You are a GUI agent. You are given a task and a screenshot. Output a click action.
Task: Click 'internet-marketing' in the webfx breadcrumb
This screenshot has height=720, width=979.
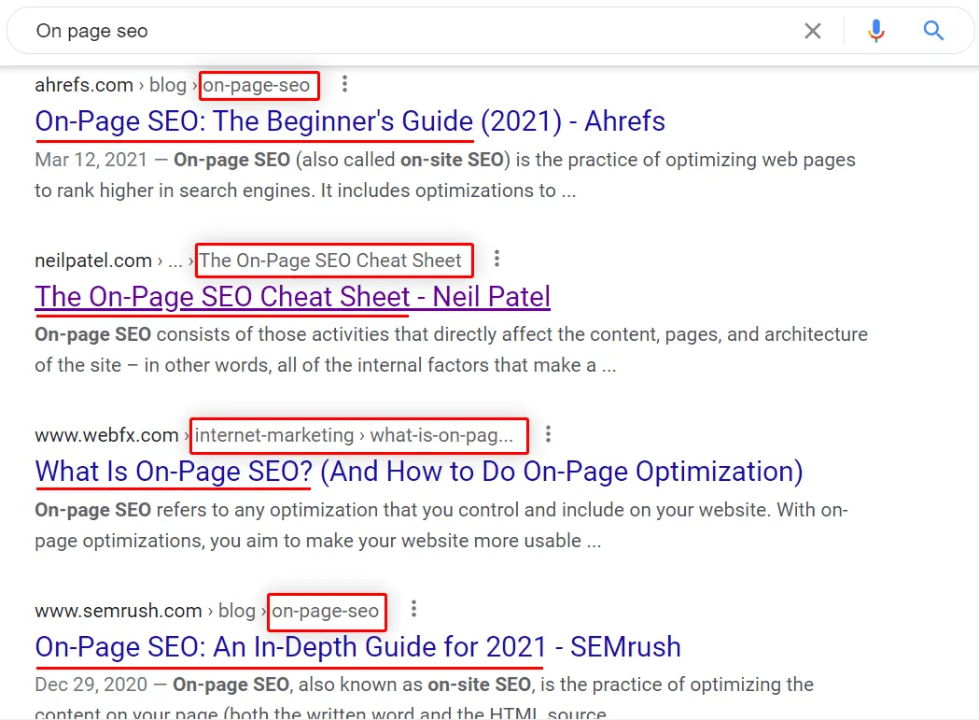(274, 435)
